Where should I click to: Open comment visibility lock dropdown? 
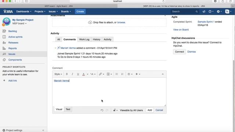115,110
